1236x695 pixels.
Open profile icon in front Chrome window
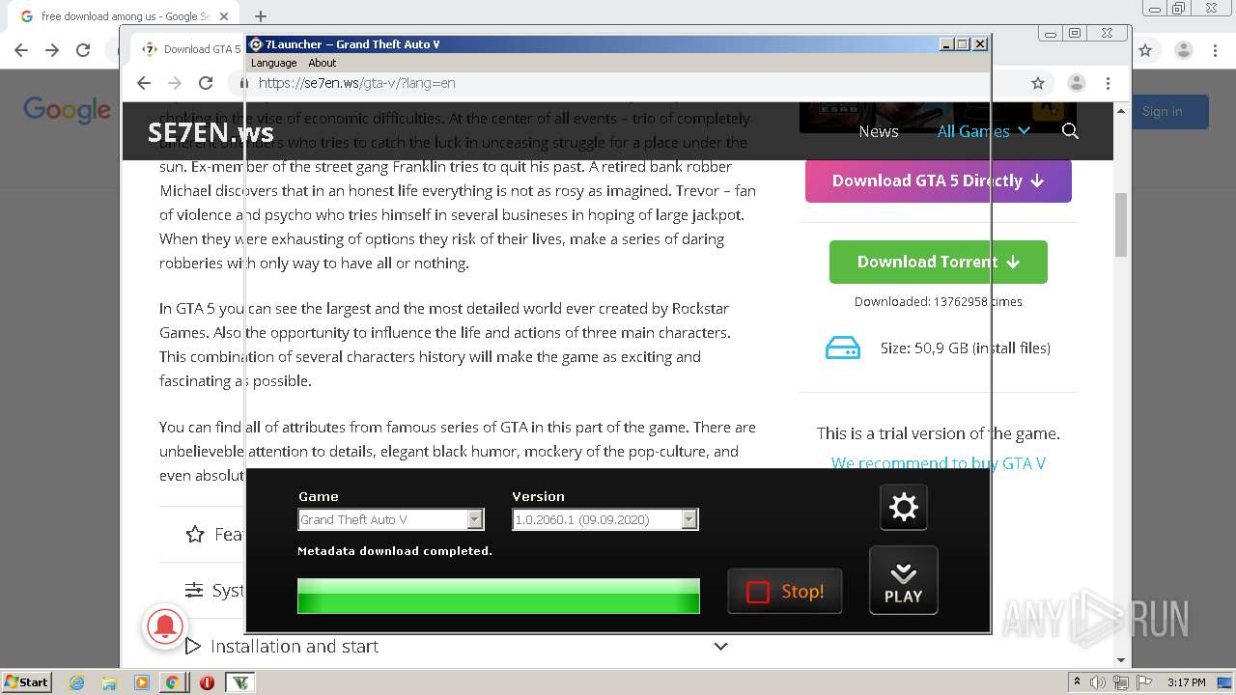point(1075,83)
